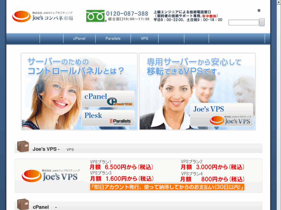
Task: Click the box icon next to cPanel heading
Action: [x=23, y=204]
